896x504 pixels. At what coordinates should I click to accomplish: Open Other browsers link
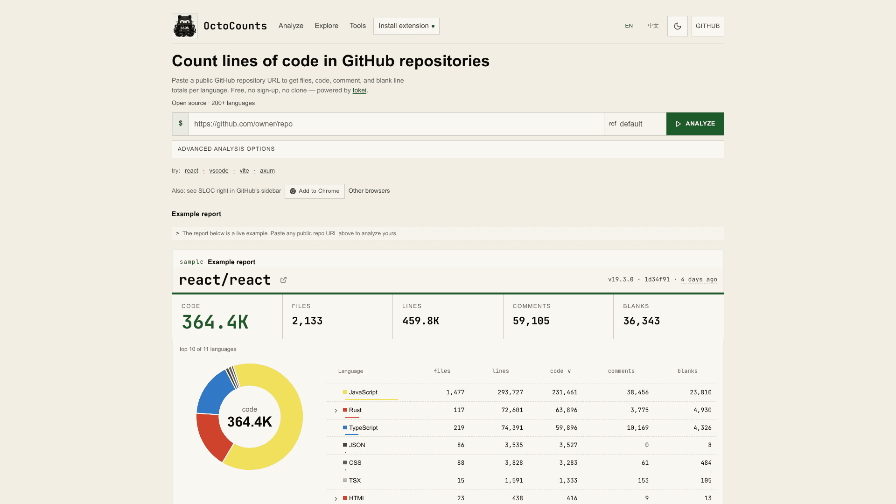pyautogui.click(x=369, y=191)
